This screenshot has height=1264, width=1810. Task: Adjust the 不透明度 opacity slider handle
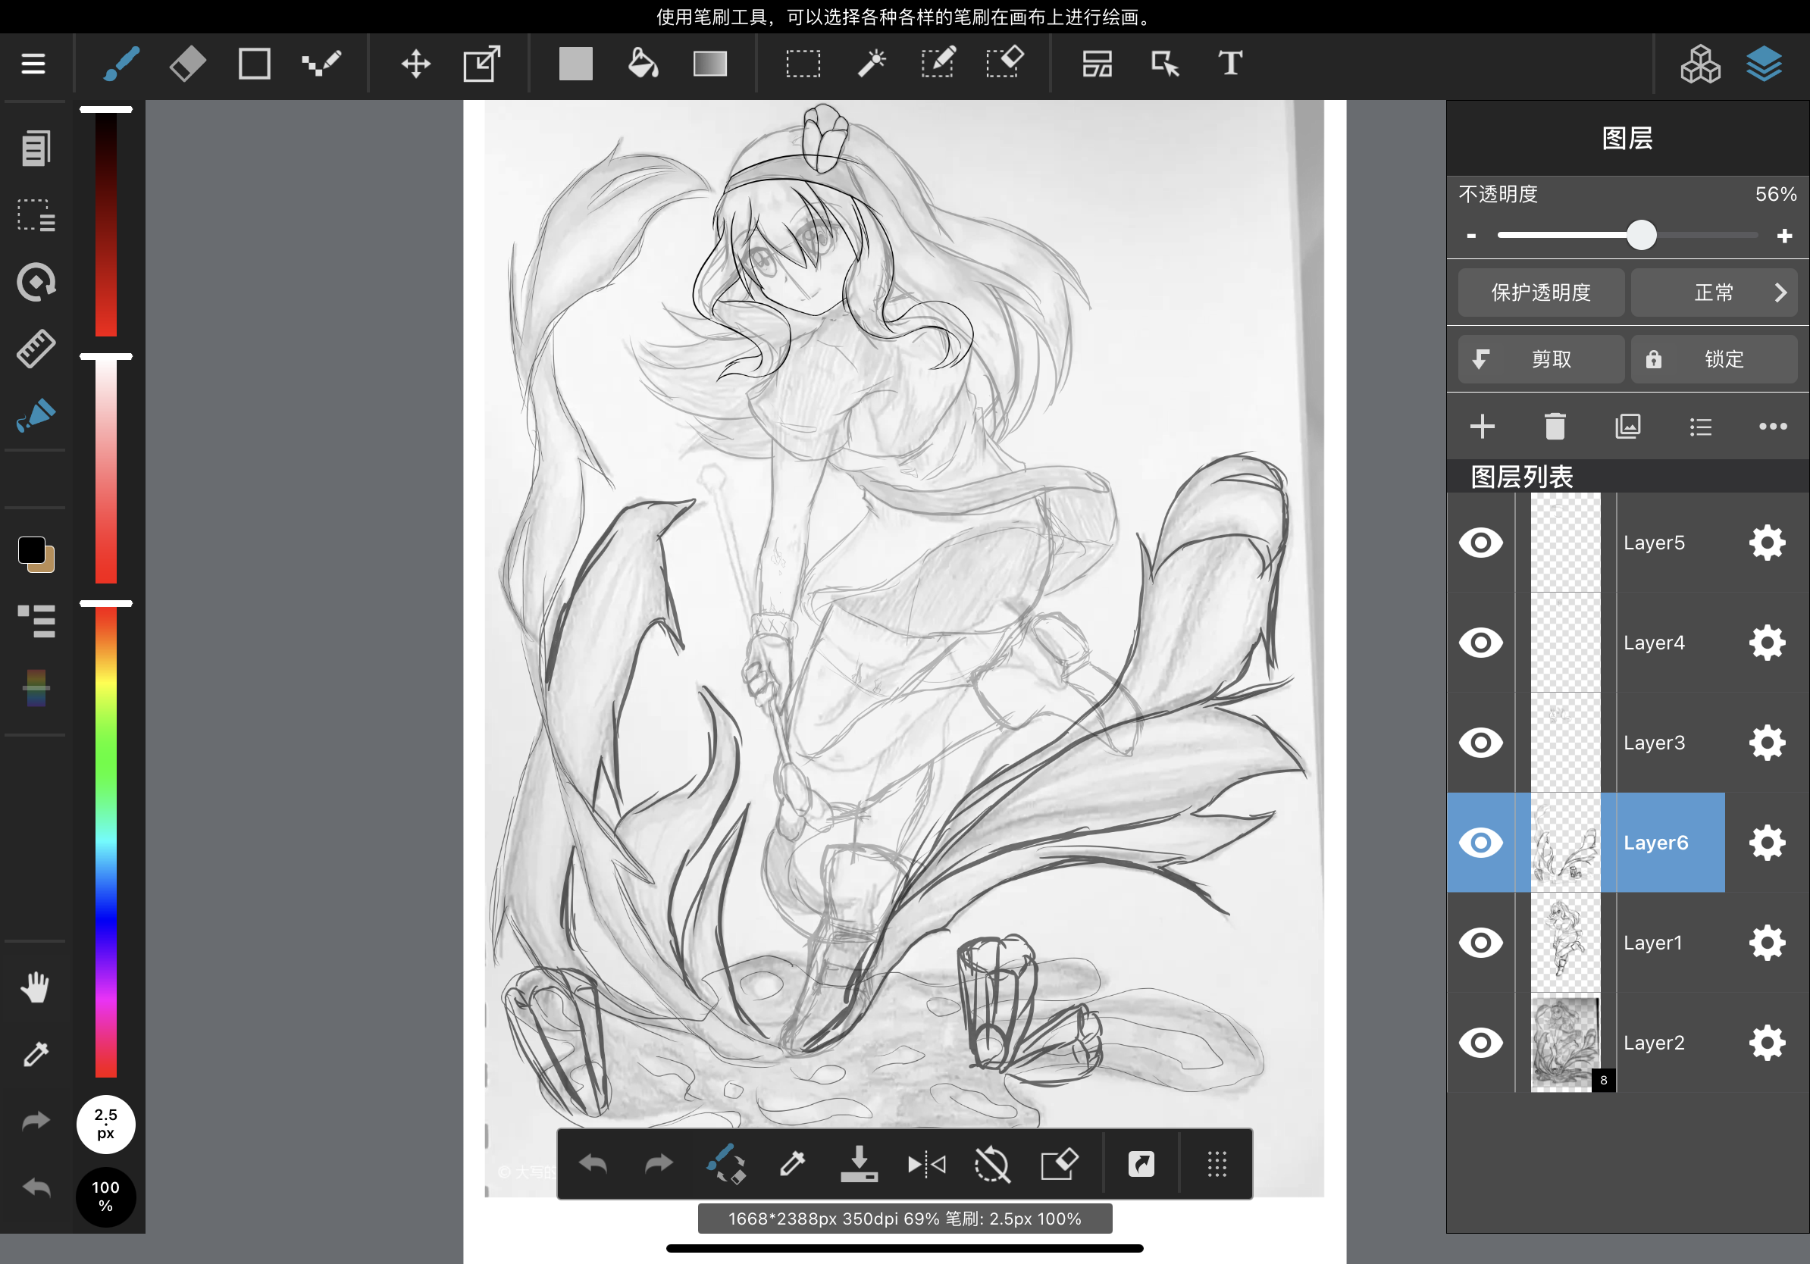[x=1640, y=235]
